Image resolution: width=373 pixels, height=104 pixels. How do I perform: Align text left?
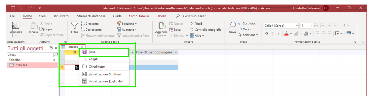(x=317, y=33)
